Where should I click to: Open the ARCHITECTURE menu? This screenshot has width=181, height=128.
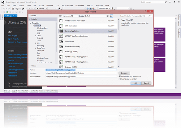[x=67, y=5]
